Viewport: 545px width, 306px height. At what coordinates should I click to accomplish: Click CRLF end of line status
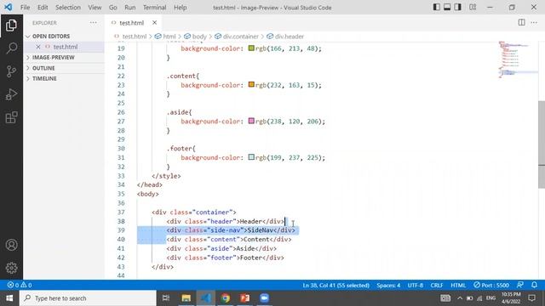coord(437,286)
